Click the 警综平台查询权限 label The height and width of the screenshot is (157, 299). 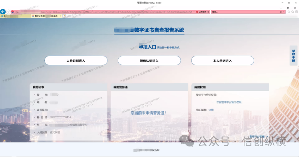click(206, 95)
